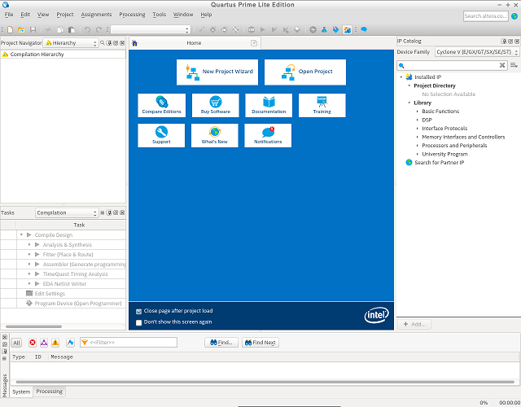
Task: Click the Open file folder icon
Action: coord(21,29)
